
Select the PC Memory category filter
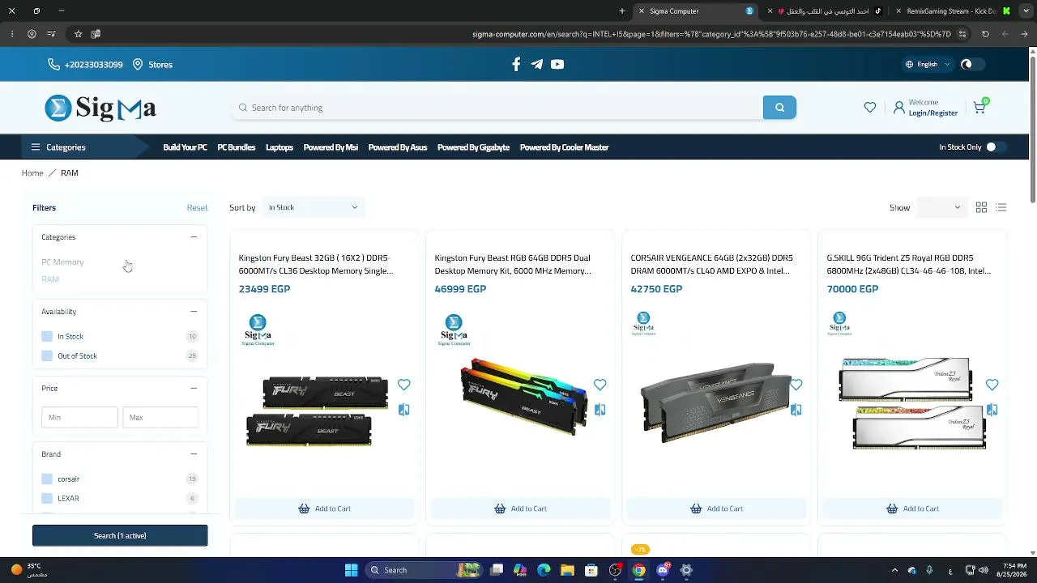[x=62, y=262]
